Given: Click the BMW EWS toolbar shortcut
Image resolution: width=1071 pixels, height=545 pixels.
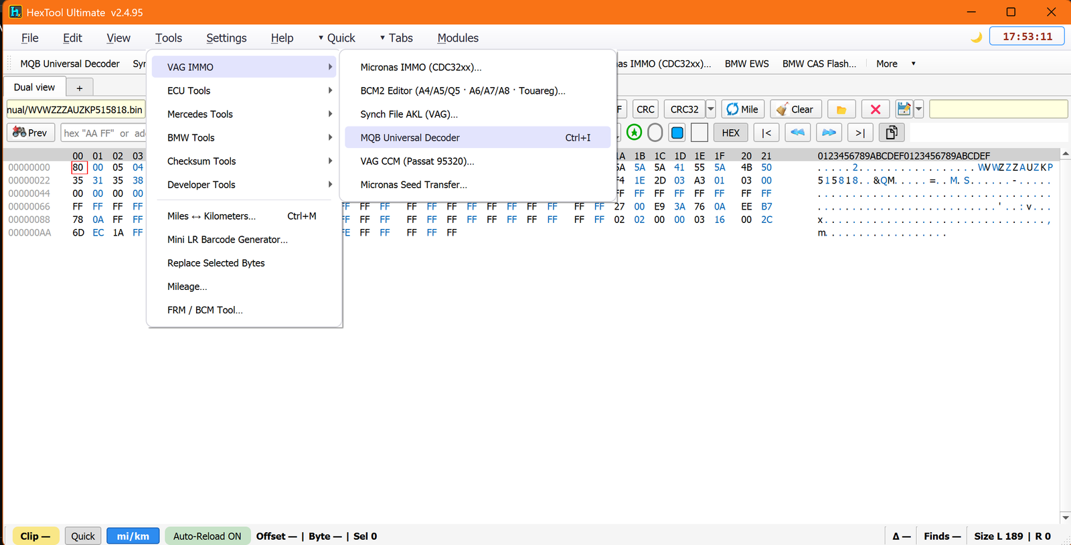Looking at the screenshot, I should (x=746, y=64).
